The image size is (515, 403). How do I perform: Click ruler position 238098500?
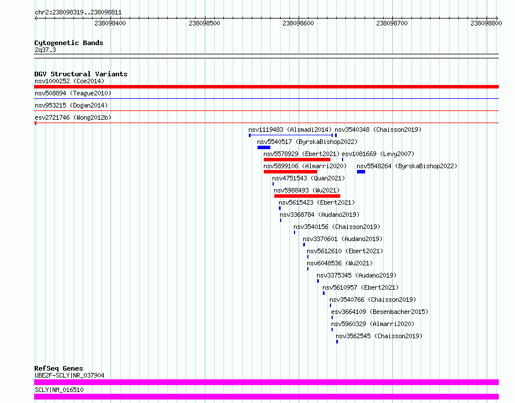tap(204, 23)
